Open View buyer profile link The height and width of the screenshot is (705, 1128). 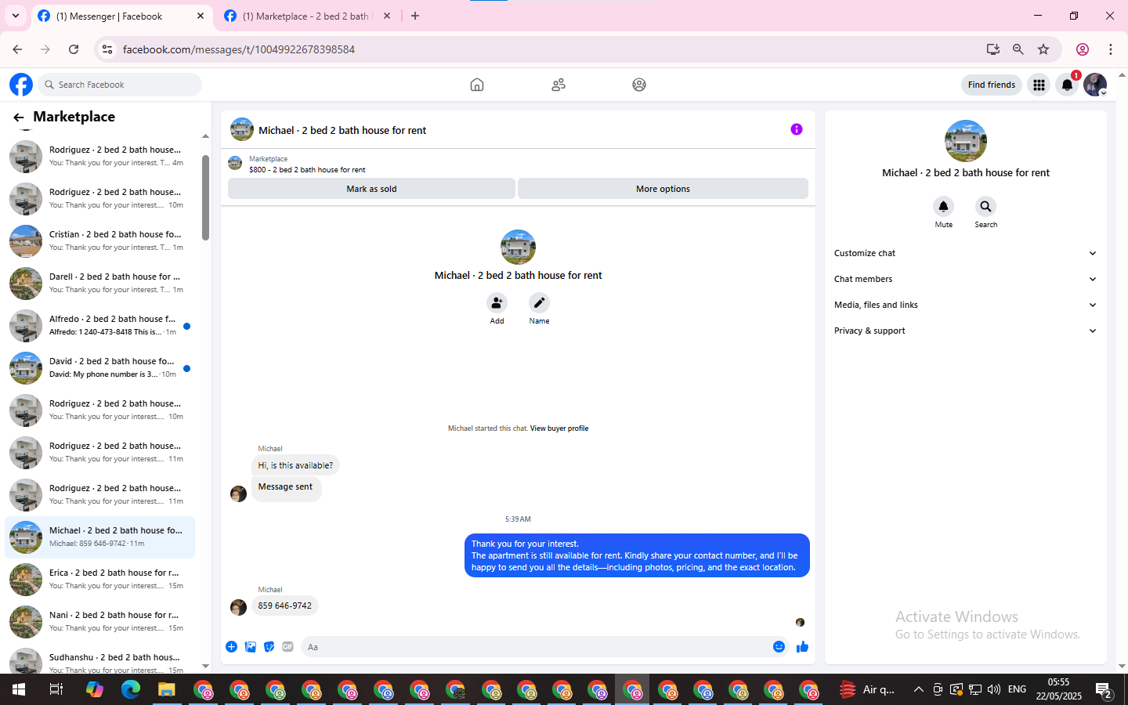pyautogui.click(x=559, y=428)
